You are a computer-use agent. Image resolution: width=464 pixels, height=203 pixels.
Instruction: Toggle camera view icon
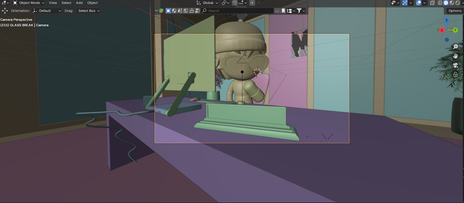tap(455, 65)
